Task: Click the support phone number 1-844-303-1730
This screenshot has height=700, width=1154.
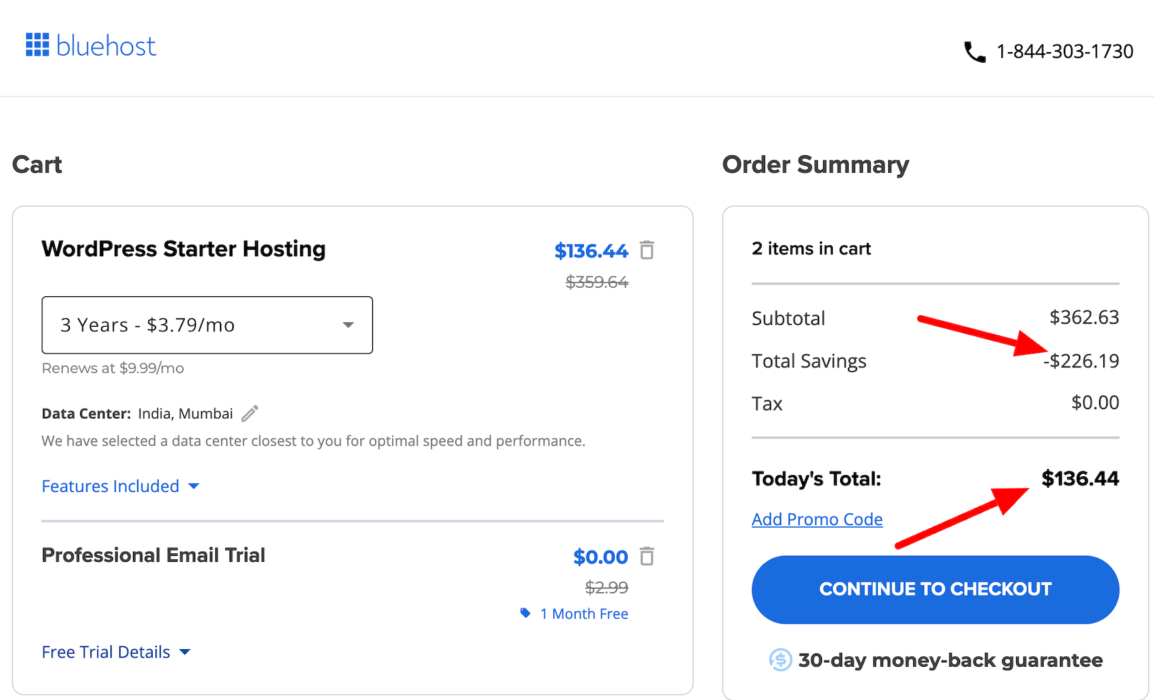Action: (1064, 51)
